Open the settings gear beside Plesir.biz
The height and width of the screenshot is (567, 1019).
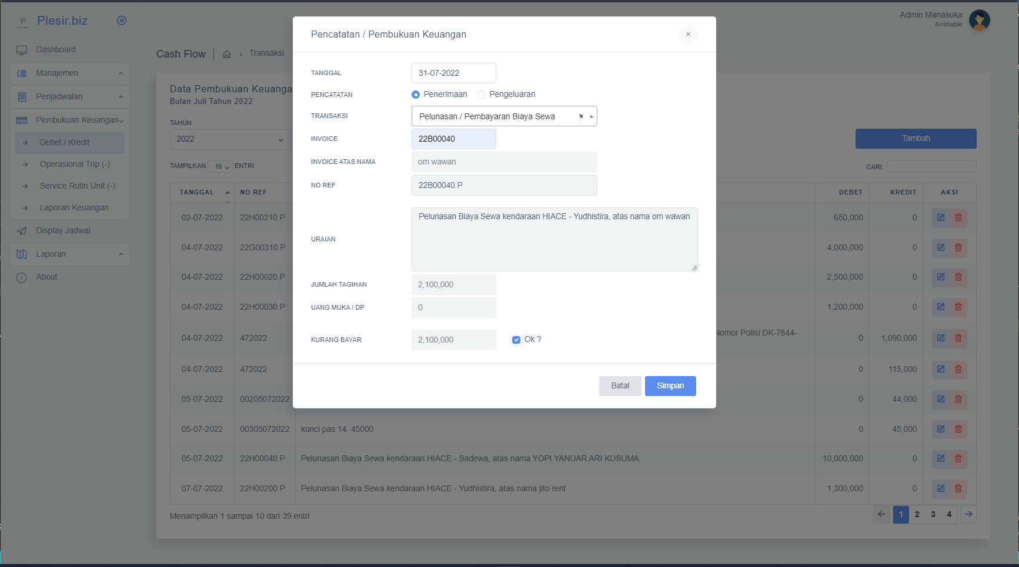[121, 20]
